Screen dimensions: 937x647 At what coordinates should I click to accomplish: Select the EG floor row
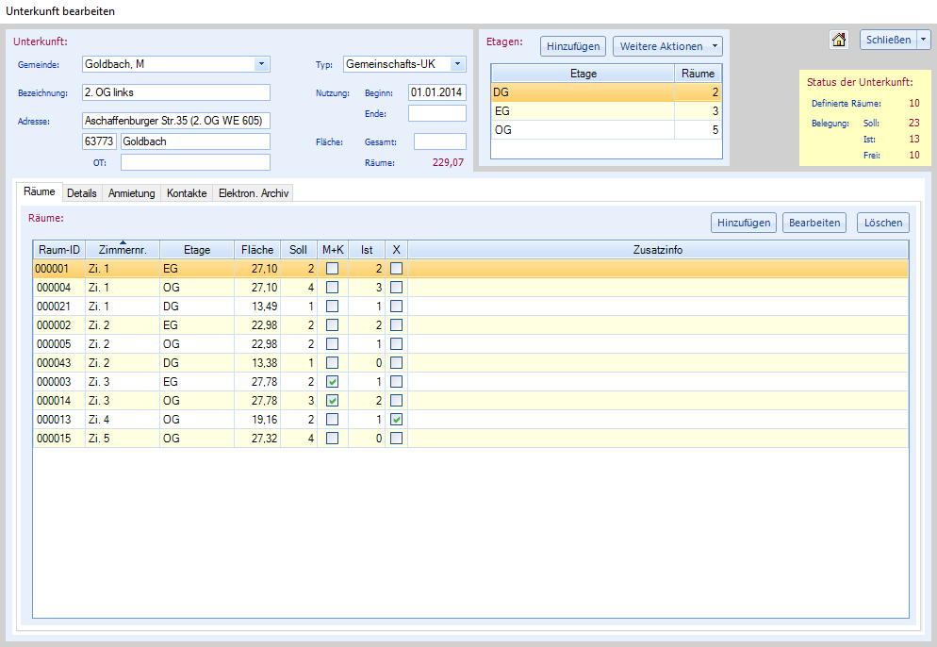[606, 111]
